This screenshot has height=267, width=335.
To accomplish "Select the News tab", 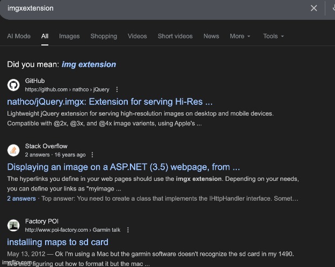I will click(211, 36).
